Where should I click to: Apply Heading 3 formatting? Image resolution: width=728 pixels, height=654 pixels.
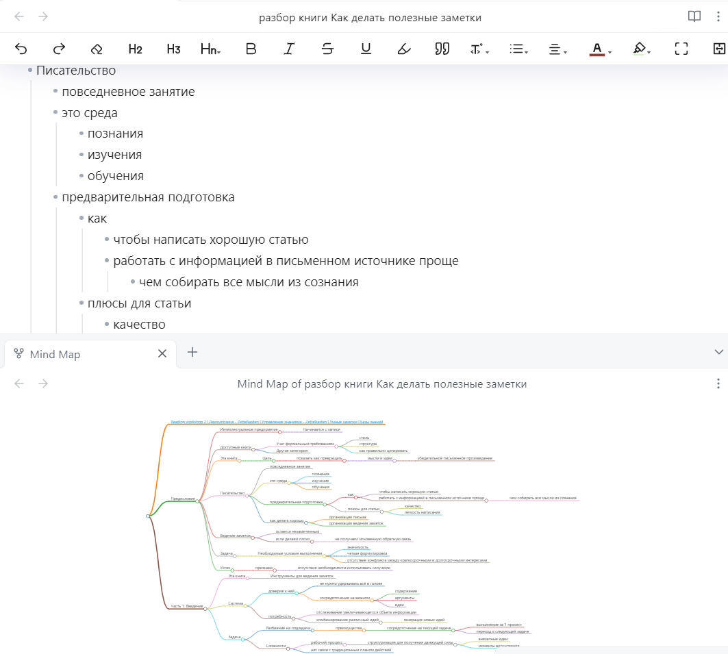(173, 49)
